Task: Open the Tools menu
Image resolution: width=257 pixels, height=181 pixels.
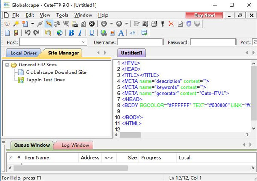Action: (x=62, y=15)
